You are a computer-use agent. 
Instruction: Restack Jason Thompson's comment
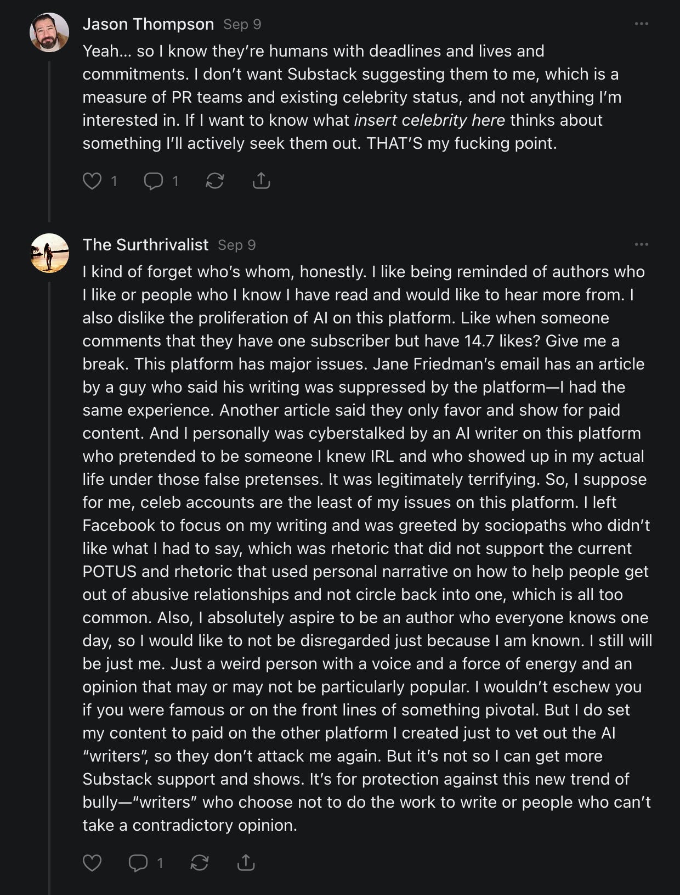214,181
